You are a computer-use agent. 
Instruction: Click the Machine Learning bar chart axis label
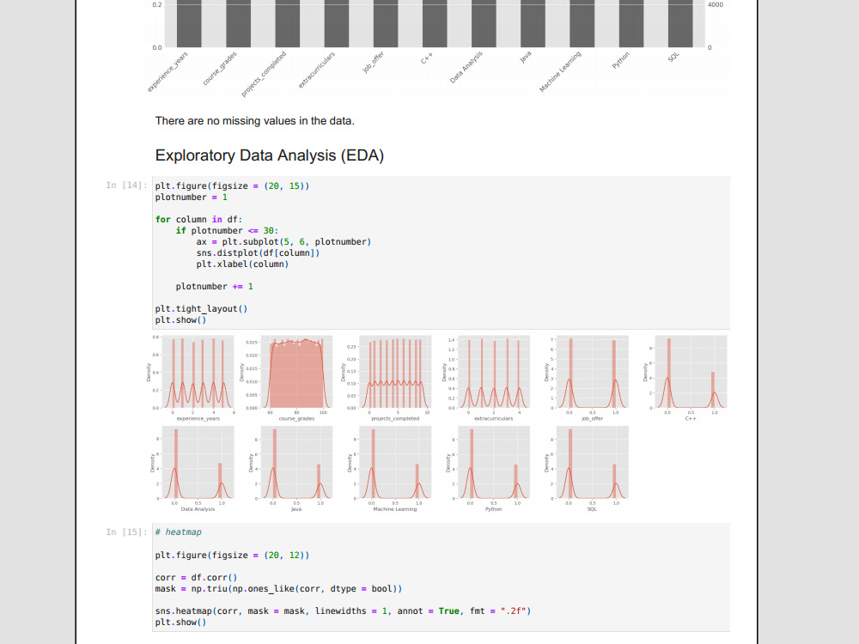[559, 71]
